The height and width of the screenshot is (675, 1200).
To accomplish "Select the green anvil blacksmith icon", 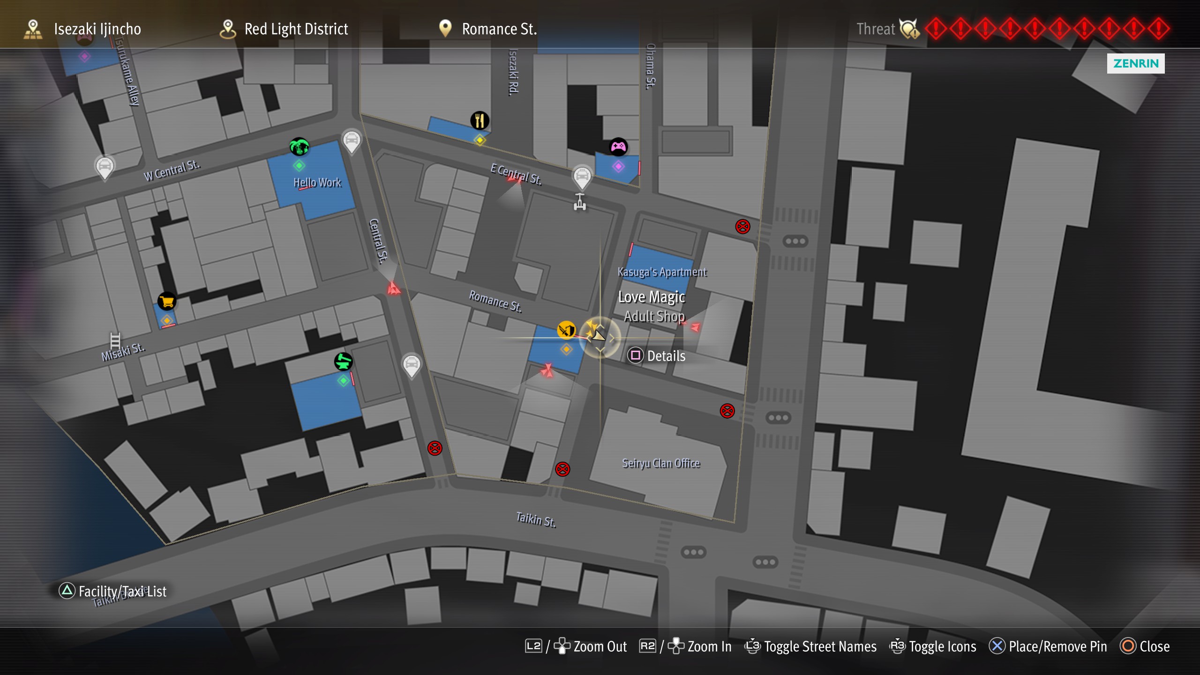I will tap(343, 361).
